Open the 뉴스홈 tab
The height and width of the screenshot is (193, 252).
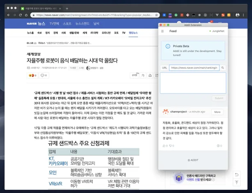[x=30, y=33]
